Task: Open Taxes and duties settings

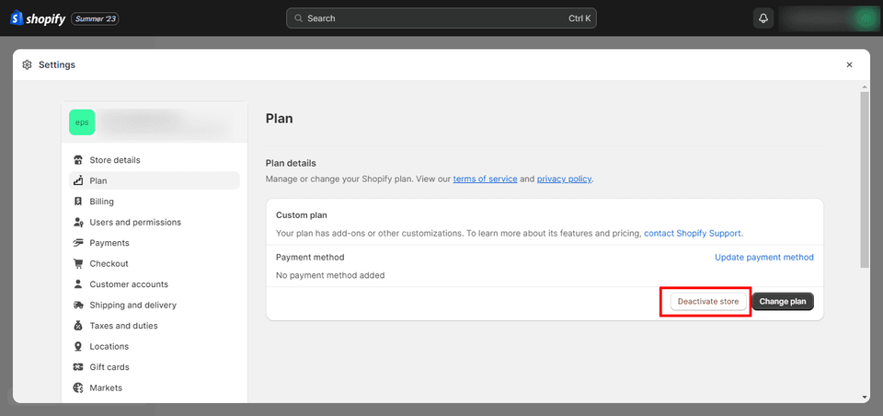Action: tap(155, 326)
